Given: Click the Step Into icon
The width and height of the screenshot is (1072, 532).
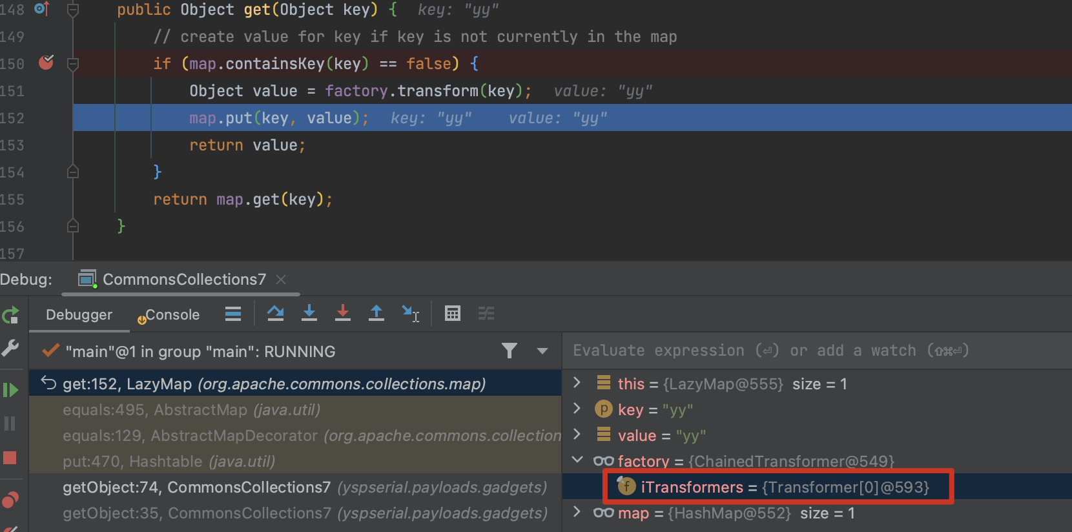Looking at the screenshot, I should pos(309,313).
